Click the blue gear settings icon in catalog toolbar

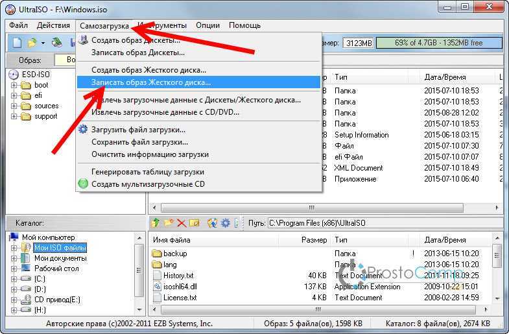click(x=225, y=223)
